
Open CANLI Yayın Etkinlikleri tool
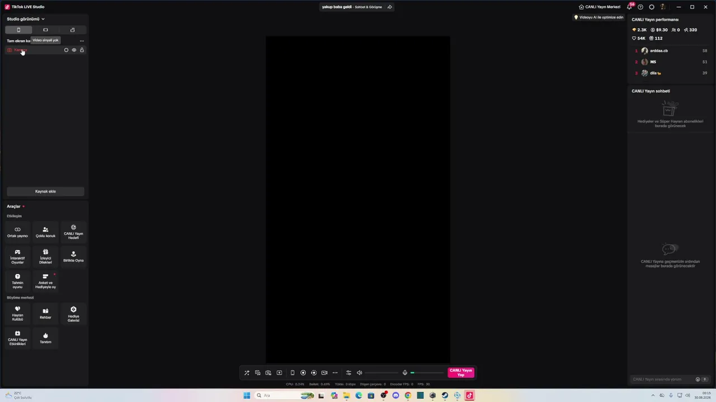pyautogui.click(x=17, y=338)
